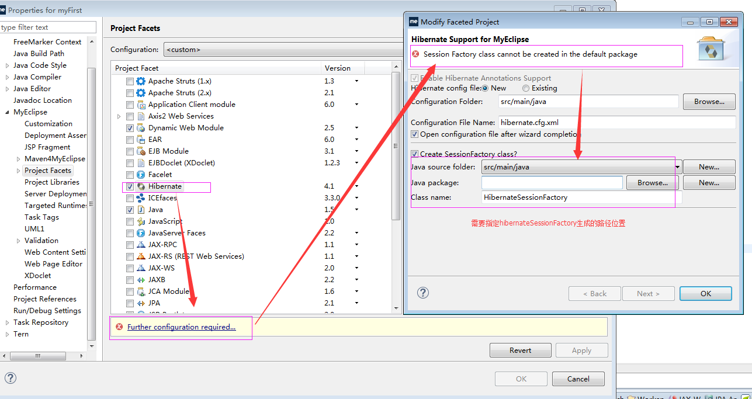Click the Project Facet column header

pyautogui.click(x=217, y=68)
